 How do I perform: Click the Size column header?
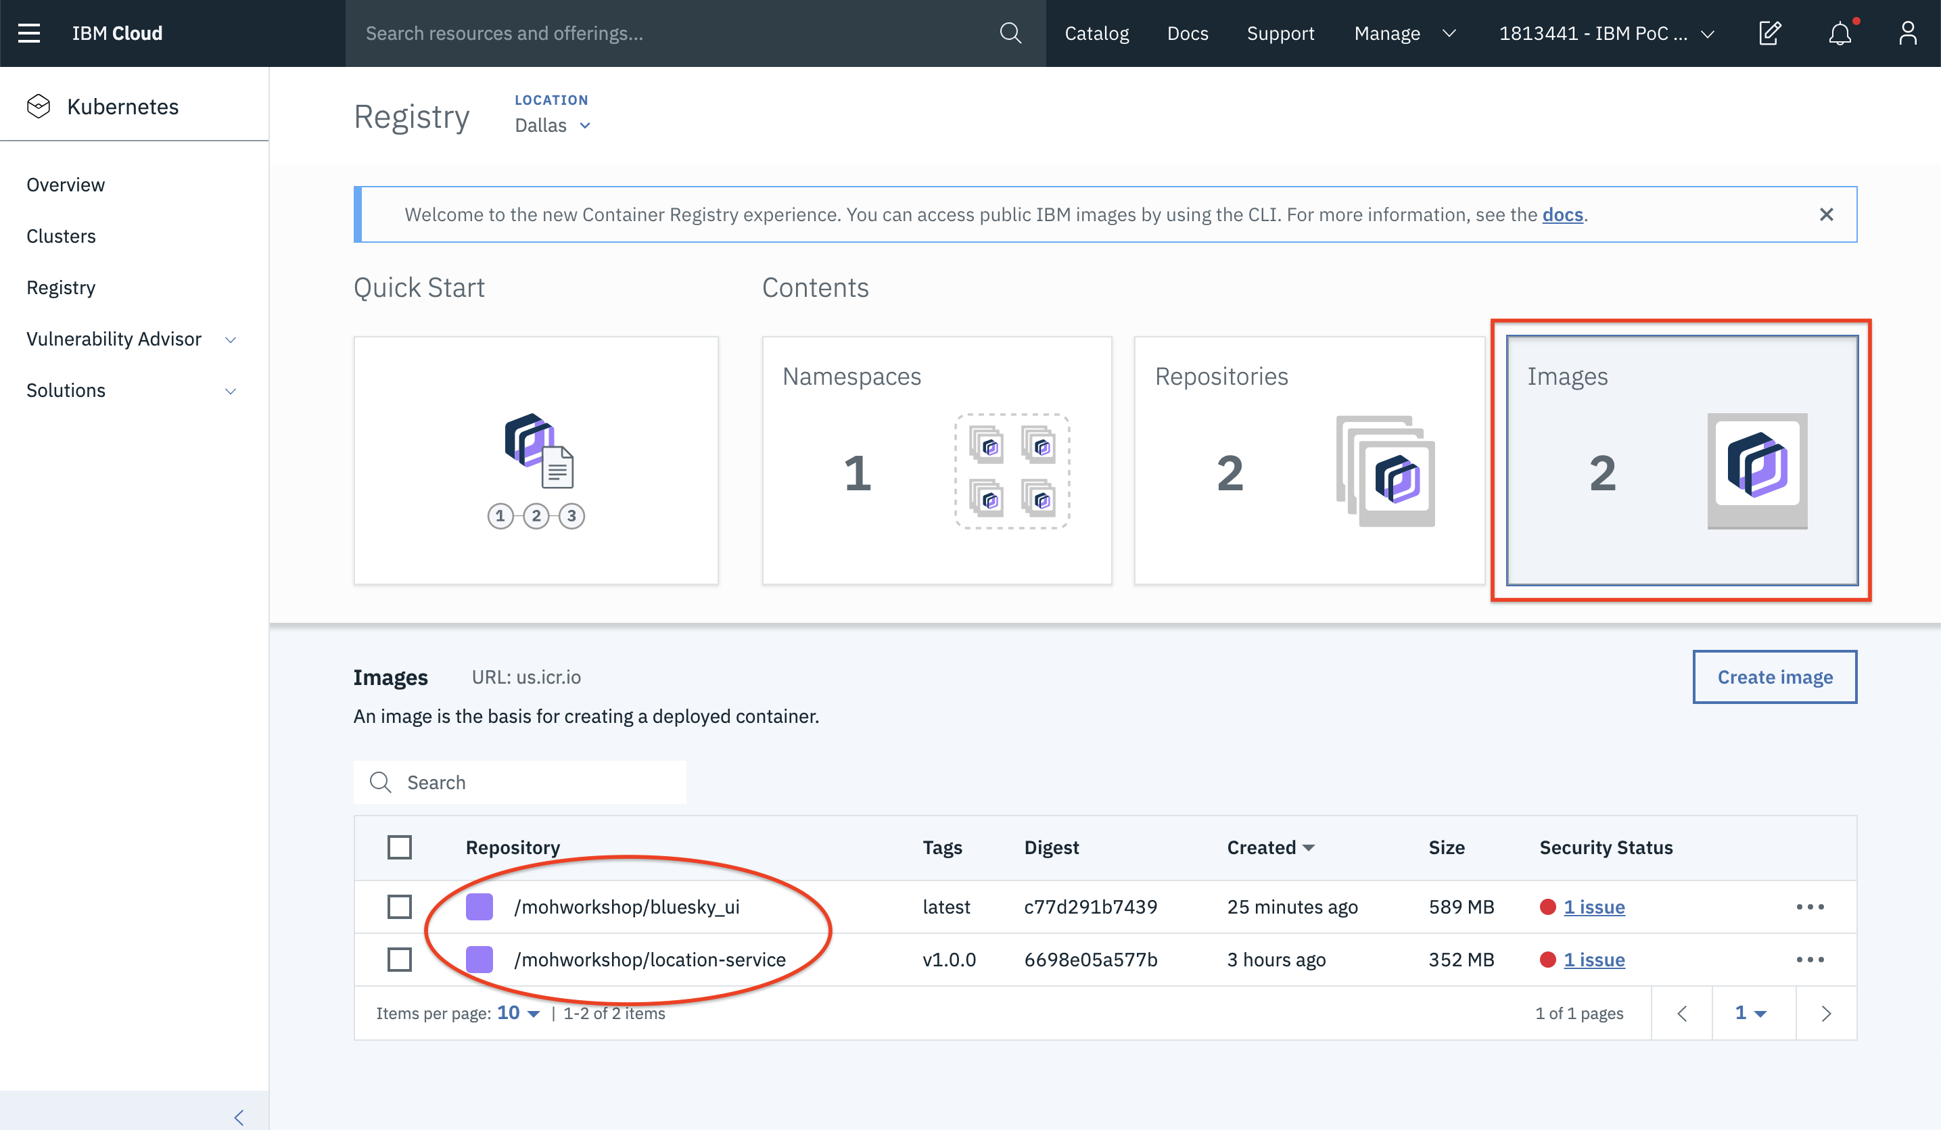coord(1447,847)
